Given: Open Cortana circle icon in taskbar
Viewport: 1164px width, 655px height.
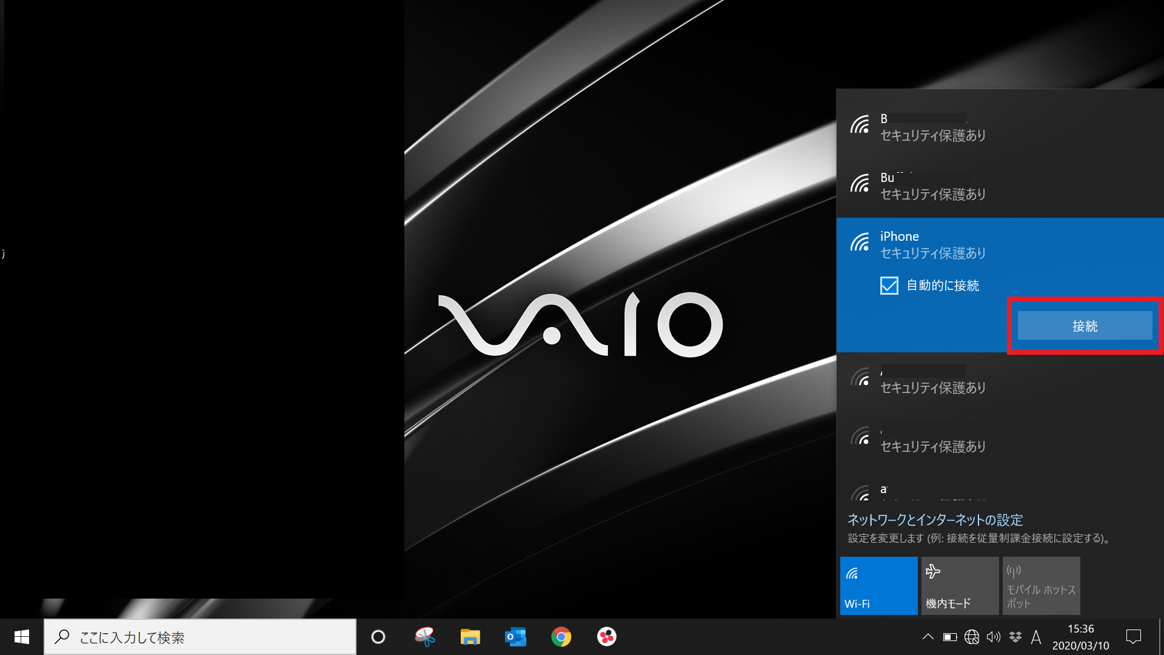Looking at the screenshot, I should [x=378, y=637].
